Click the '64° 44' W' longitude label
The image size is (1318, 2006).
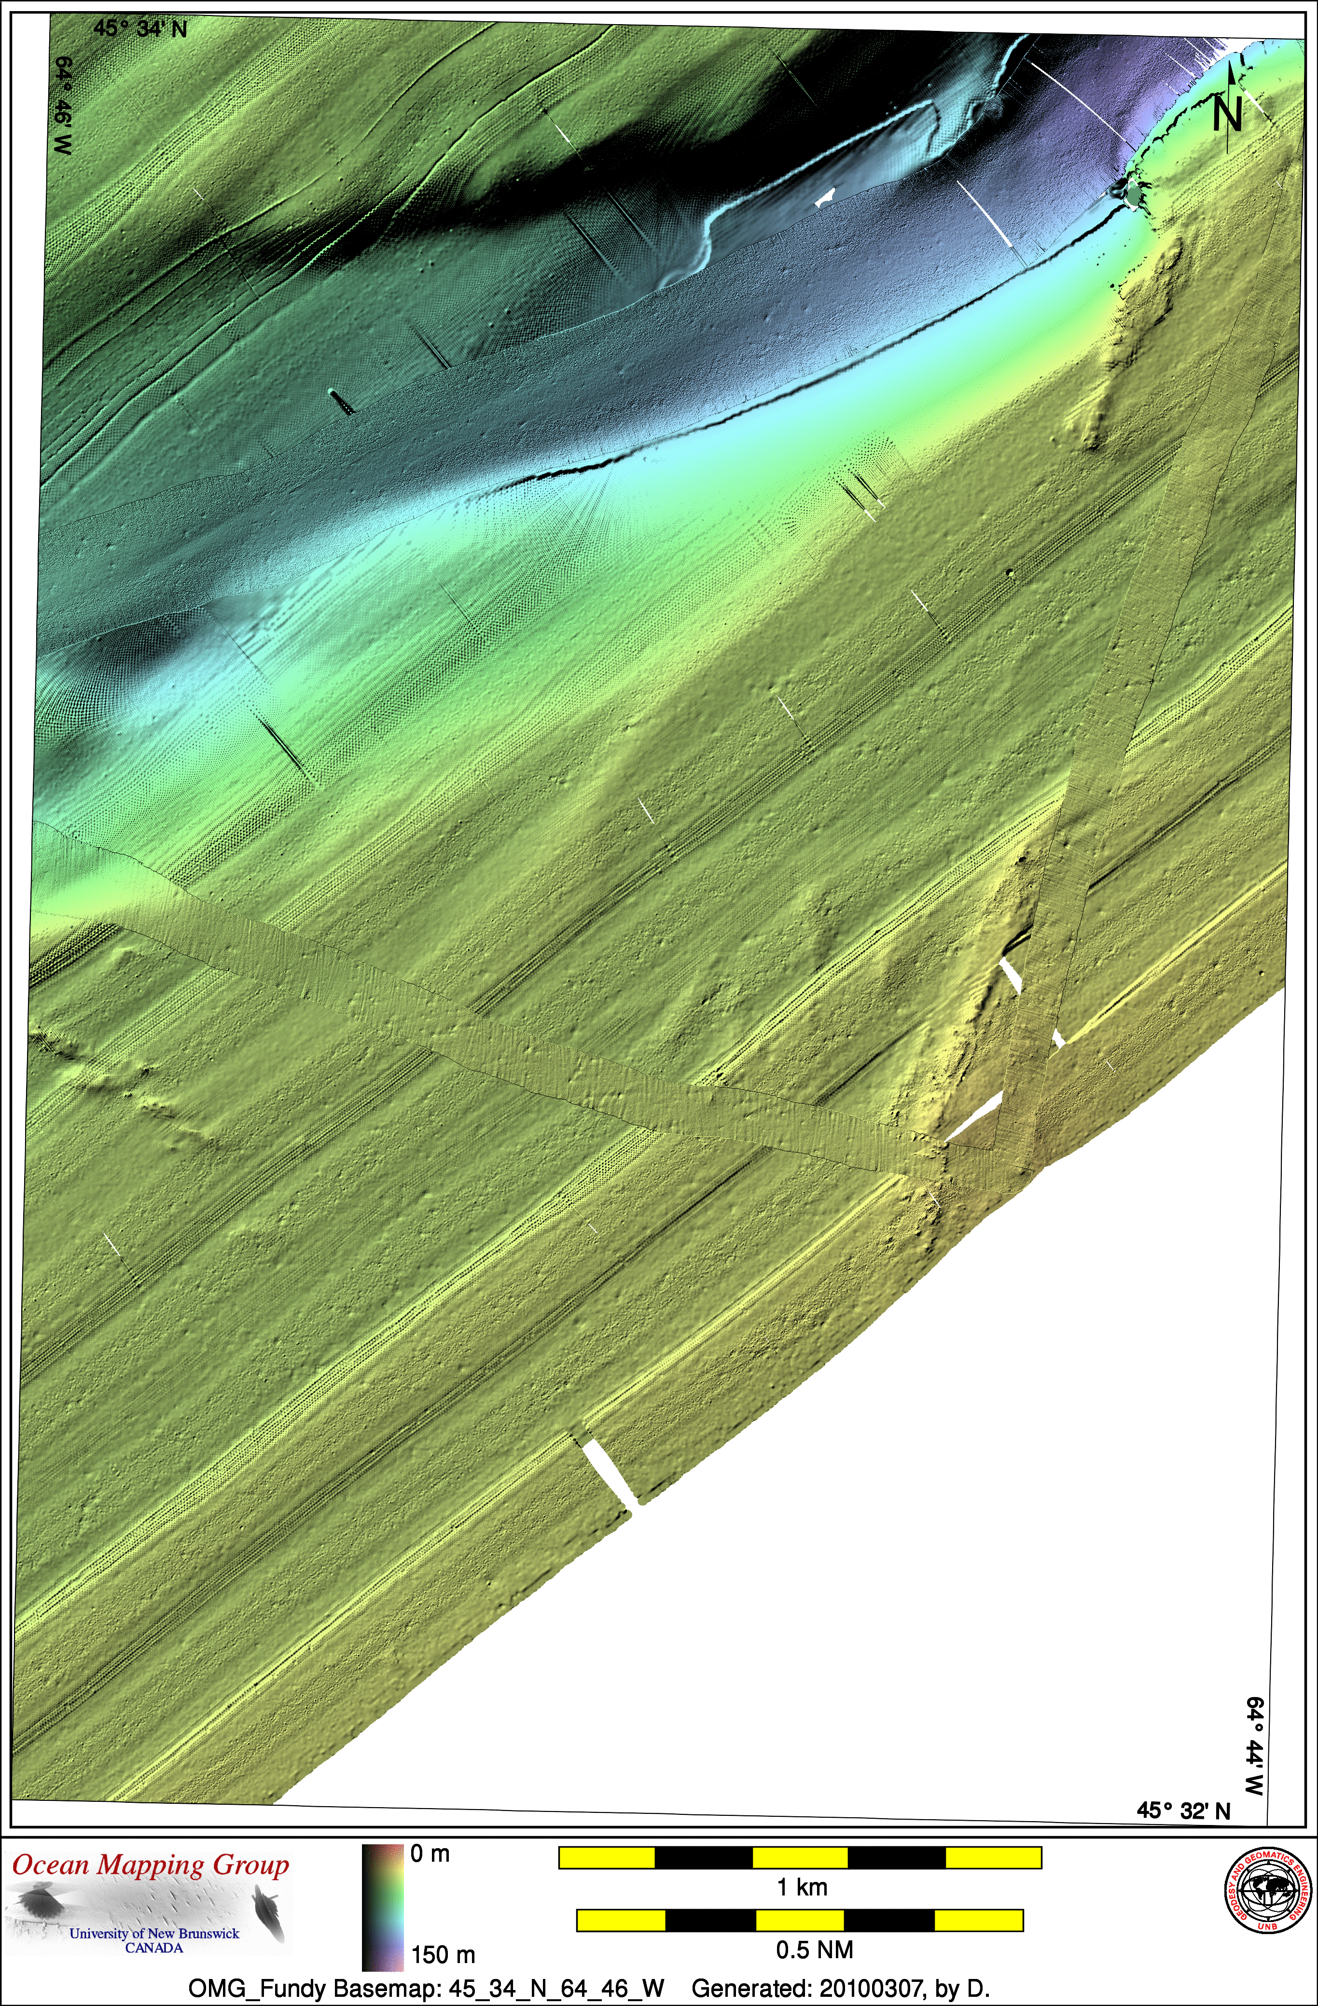coord(1255,1746)
